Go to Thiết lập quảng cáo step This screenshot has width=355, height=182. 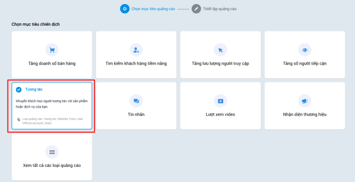(x=220, y=9)
